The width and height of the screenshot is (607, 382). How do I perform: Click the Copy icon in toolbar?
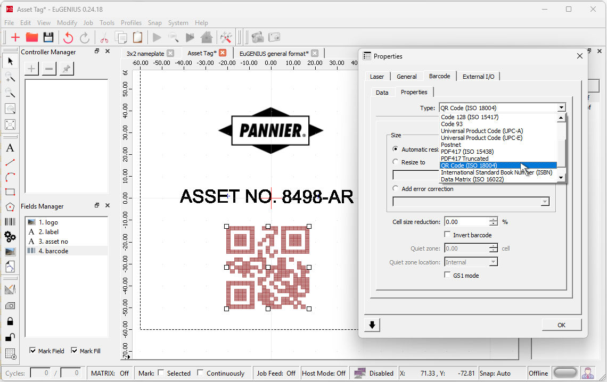(x=121, y=37)
